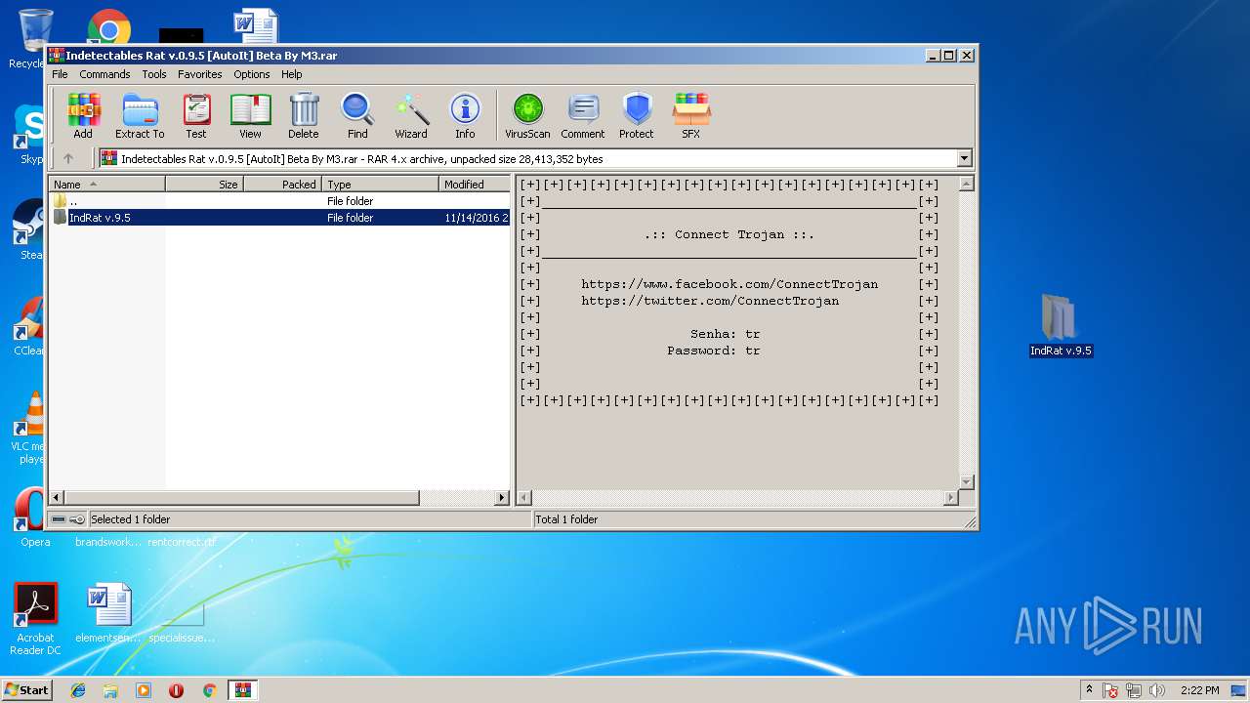Open Windows Explorer from taskbar
This screenshot has width=1250, height=703.
click(x=110, y=690)
